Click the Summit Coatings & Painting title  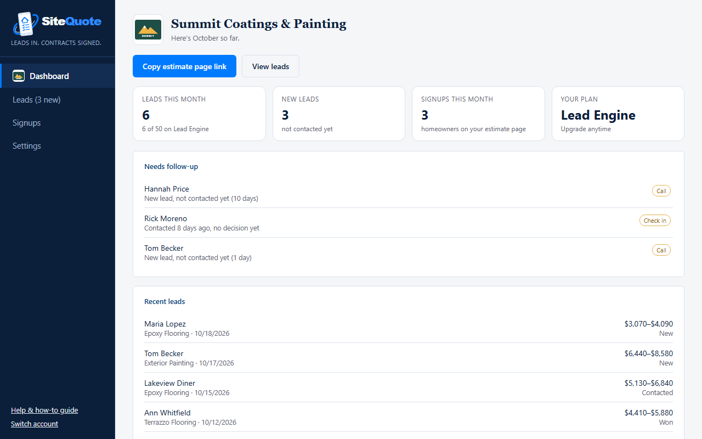pos(259,24)
